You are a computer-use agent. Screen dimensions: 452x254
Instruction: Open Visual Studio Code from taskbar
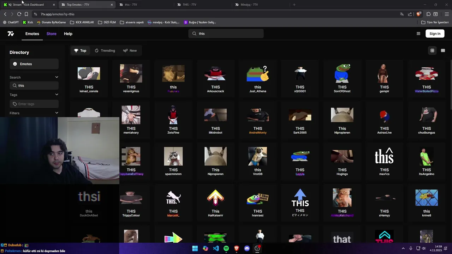(x=216, y=248)
